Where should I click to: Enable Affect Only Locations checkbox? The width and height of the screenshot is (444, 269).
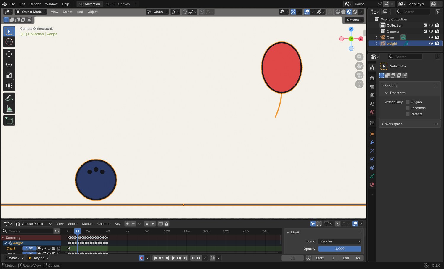(408, 108)
